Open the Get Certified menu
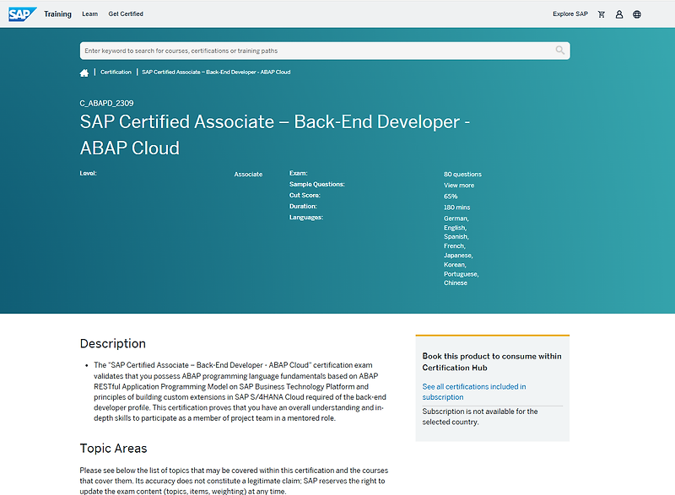Image resolution: width=675 pixels, height=495 pixels. coord(126,13)
